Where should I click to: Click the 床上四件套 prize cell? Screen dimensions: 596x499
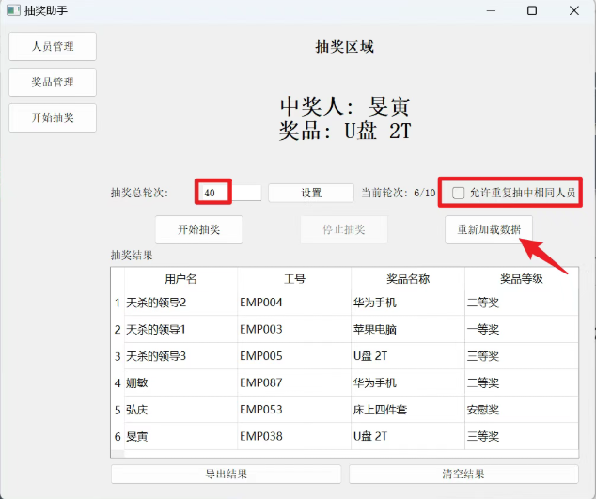click(x=408, y=410)
